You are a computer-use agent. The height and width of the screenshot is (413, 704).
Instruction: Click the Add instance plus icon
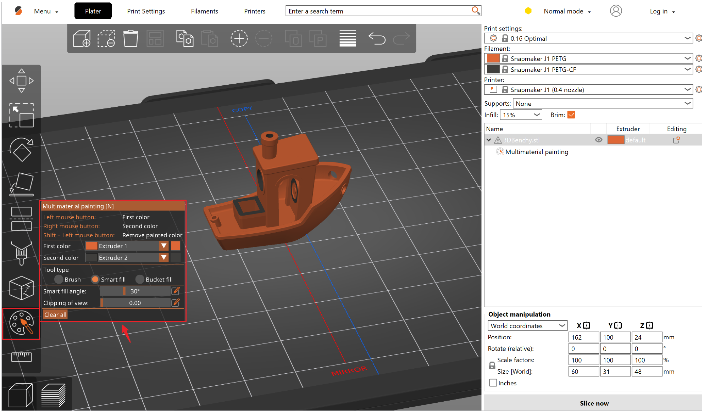tap(239, 38)
